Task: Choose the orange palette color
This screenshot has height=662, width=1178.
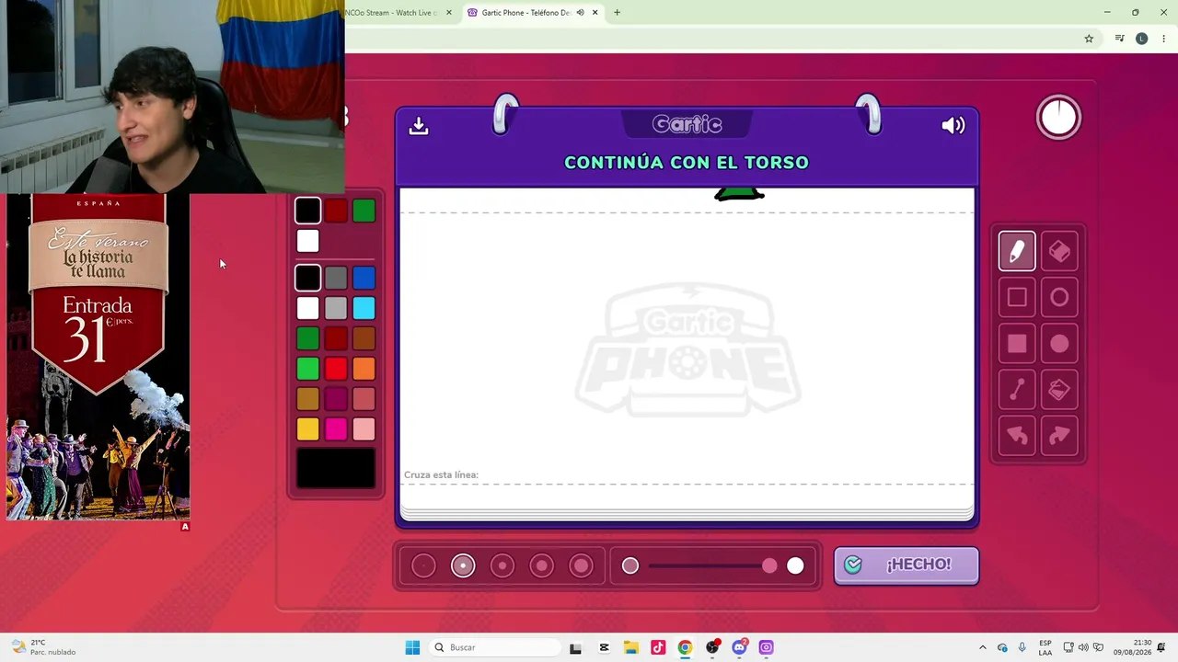Action: [364, 369]
